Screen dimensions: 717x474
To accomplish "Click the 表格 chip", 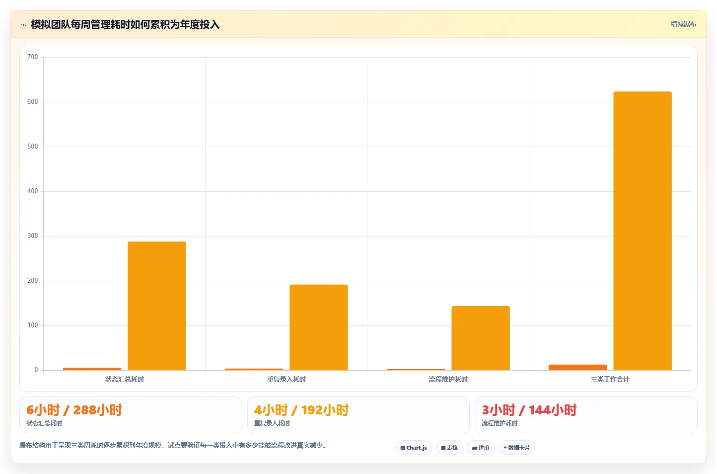I will click(449, 448).
